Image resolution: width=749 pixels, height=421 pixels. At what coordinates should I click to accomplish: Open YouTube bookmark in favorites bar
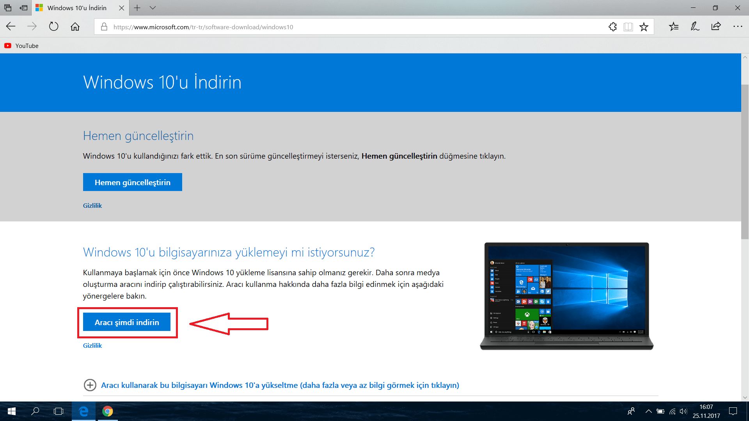click(x=22, y=46)
